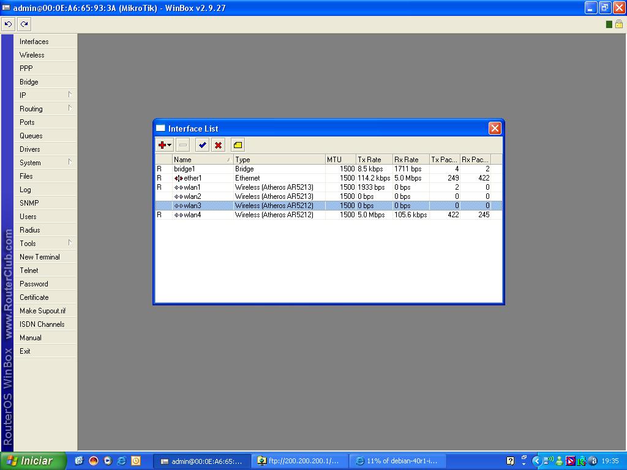Open the Wireless menu
The height and width of the screenshot is (470, 627).
click(45, 55)
